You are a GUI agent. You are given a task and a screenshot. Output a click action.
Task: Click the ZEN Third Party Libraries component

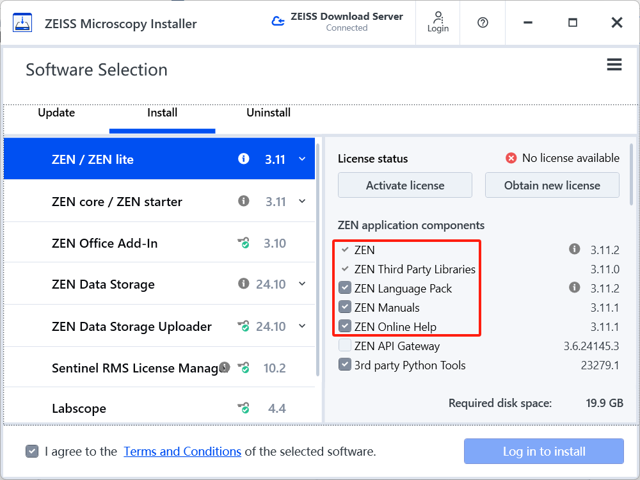(415, 269)
